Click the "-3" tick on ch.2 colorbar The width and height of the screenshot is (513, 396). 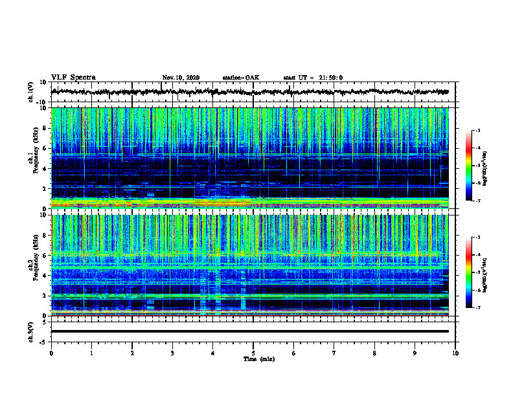tap(478, 237)
